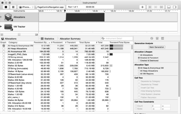Toggle the bottom detail pane view button

[169, 7]
